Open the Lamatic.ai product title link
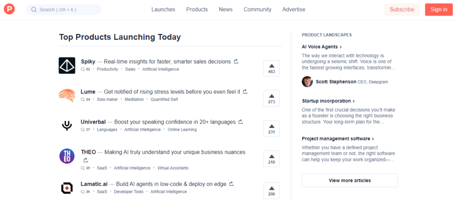This screenshot has height=201, width=457. pyautogui.click(x=94, y=184)
